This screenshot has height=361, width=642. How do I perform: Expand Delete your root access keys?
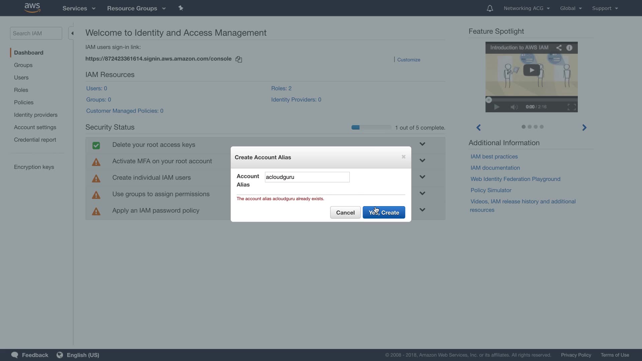point(422,144)
